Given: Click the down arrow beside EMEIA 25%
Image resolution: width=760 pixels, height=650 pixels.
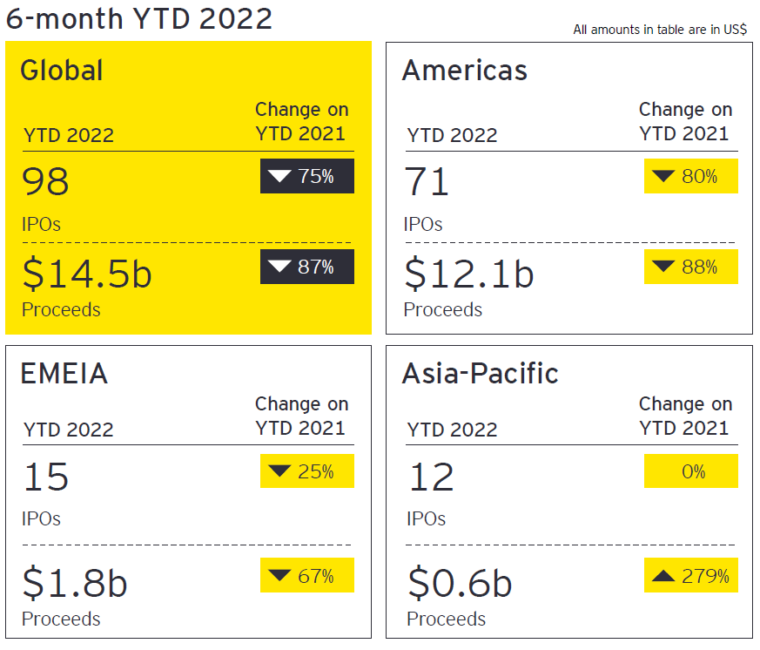Looking at the screenshot, I should 279,471.
